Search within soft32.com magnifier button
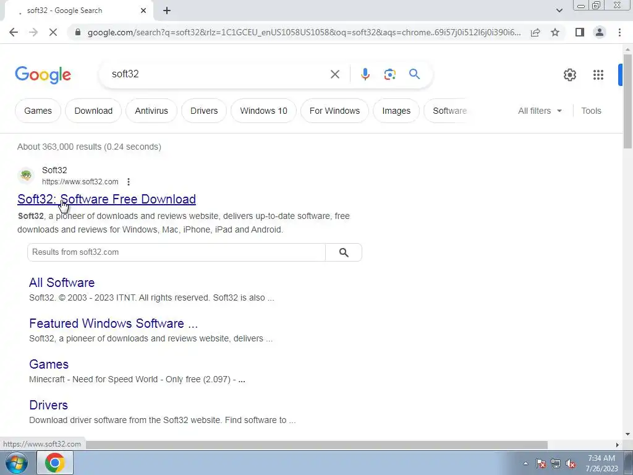This screenshot has width=633, height=475. point(344,252)
